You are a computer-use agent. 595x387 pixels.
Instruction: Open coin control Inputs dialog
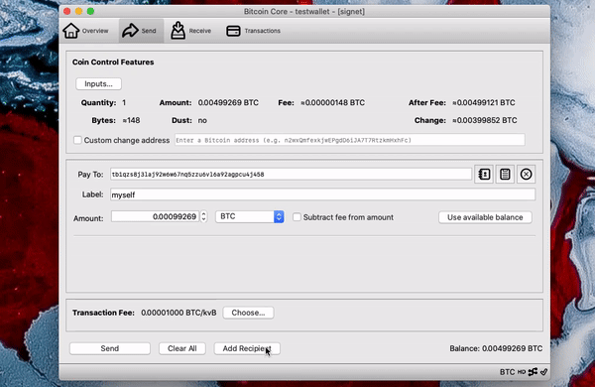pyautogui.click(x=98, y=84)
